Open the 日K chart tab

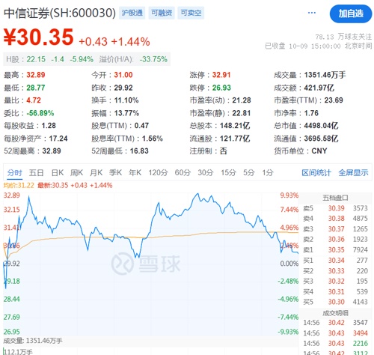click(x=58, y=172)
